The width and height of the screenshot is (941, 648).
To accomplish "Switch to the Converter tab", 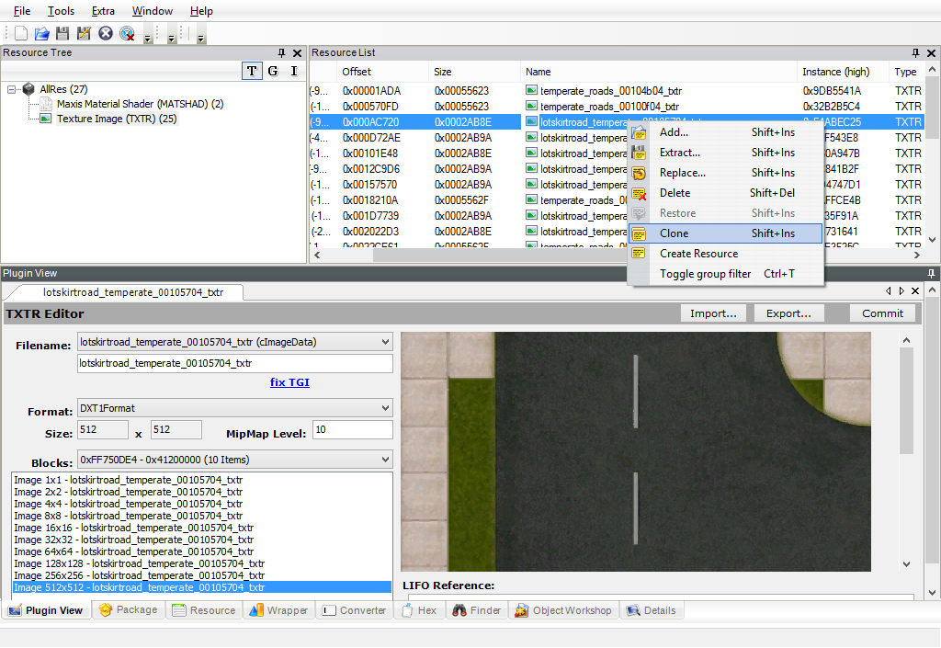I will pyautogui.click(x=355, y=610).
